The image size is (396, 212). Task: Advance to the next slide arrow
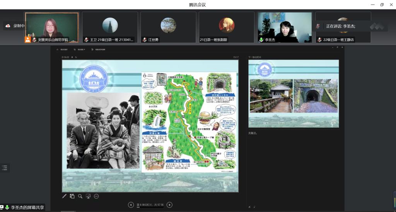[169, 205]
